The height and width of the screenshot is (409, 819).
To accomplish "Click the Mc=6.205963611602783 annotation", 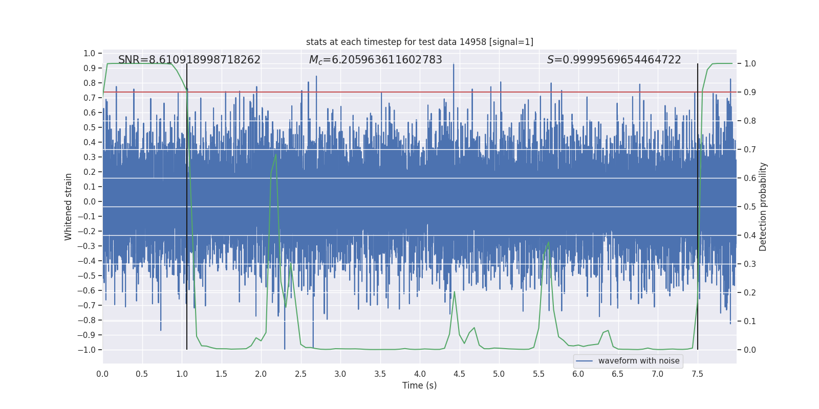I will click(x=376, y=60).
